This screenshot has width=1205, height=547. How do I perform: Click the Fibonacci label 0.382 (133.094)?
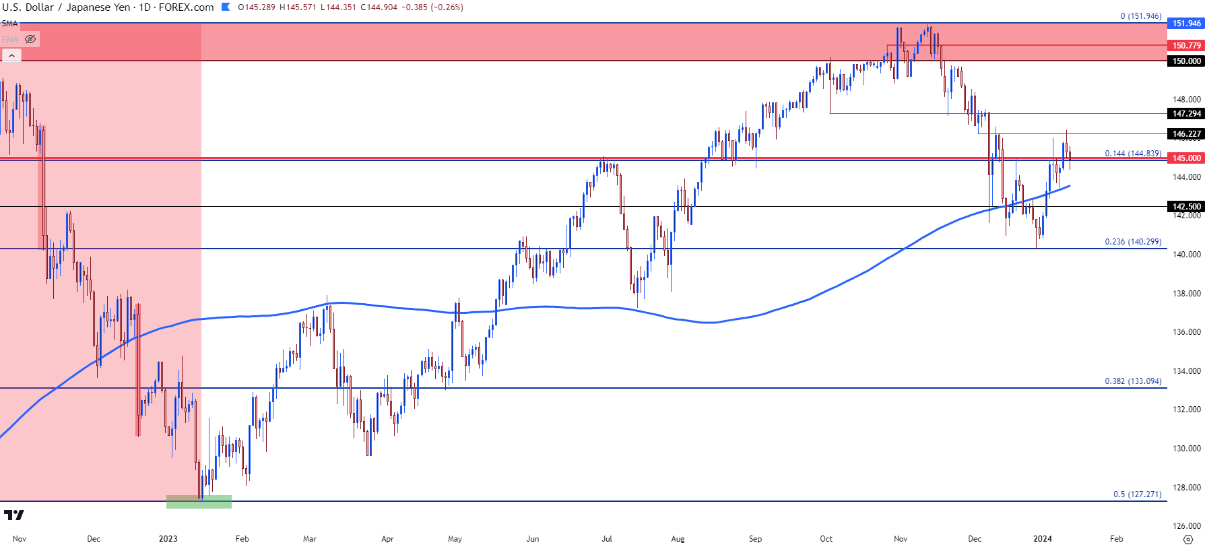coord(1133,381)
